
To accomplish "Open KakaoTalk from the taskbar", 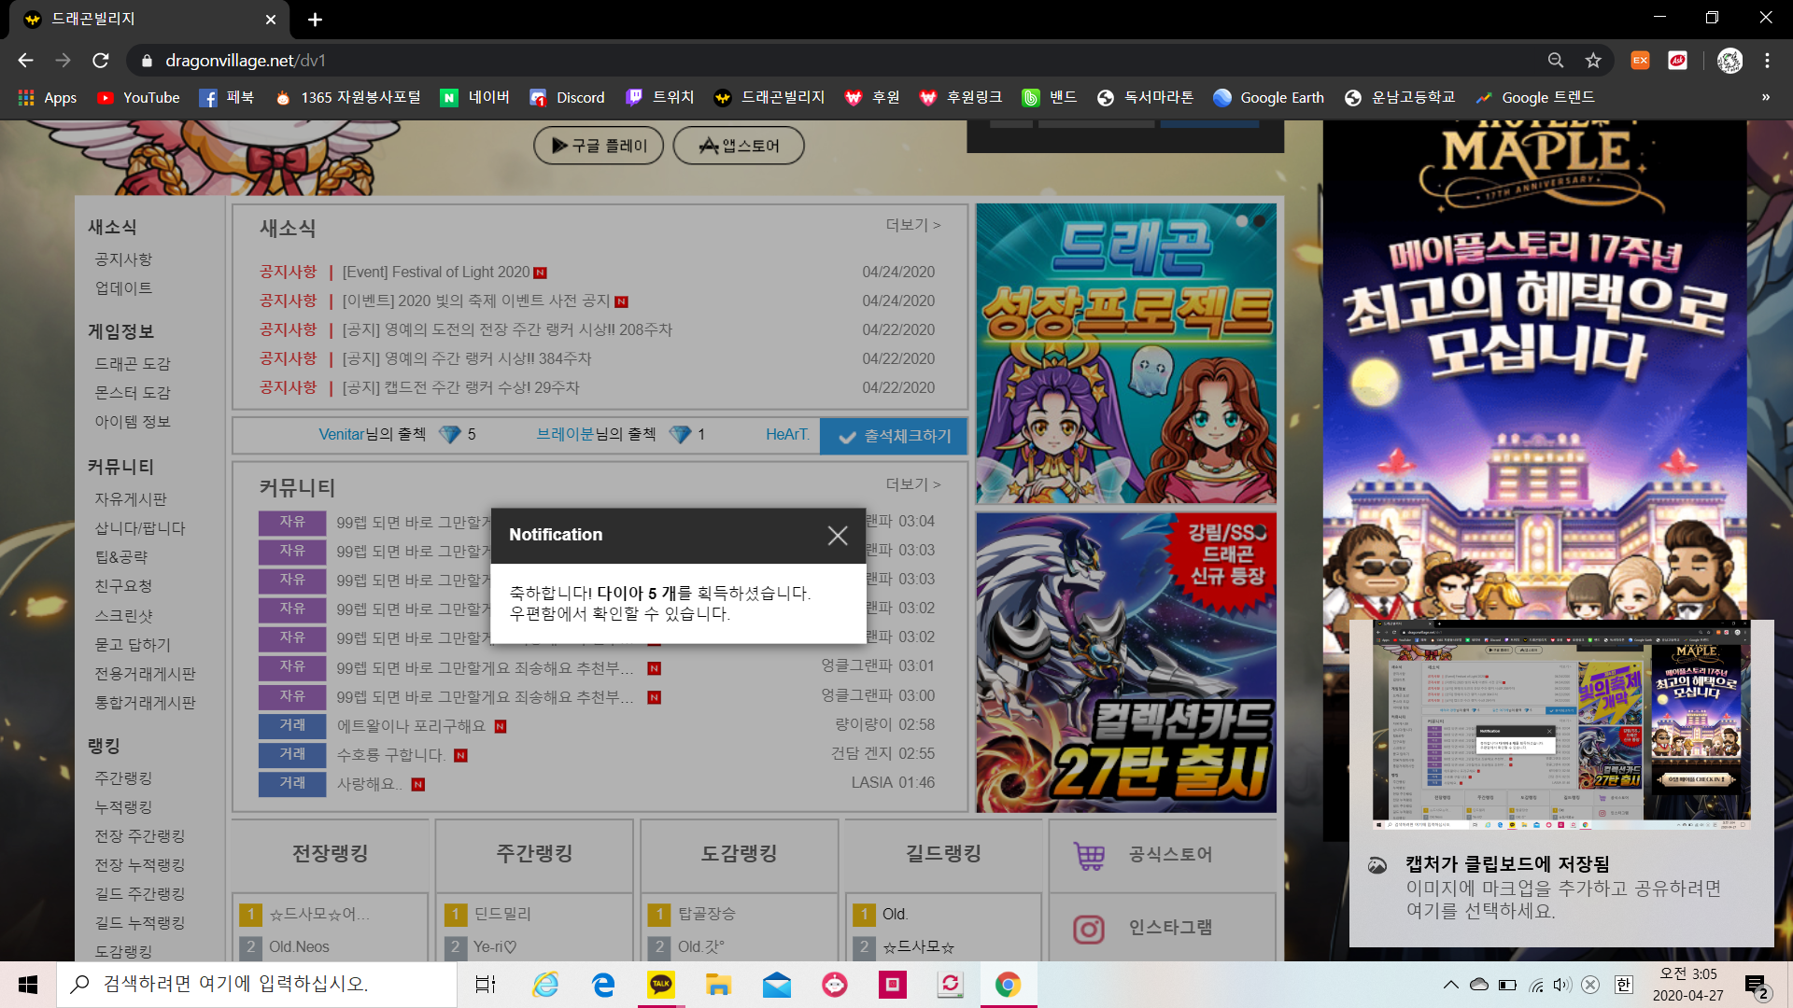I will tap(661, 984).
